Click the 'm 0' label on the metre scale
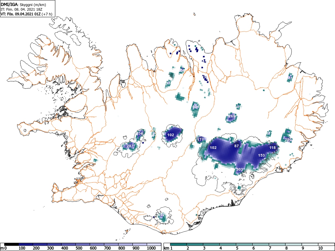 tap(3, 248)
